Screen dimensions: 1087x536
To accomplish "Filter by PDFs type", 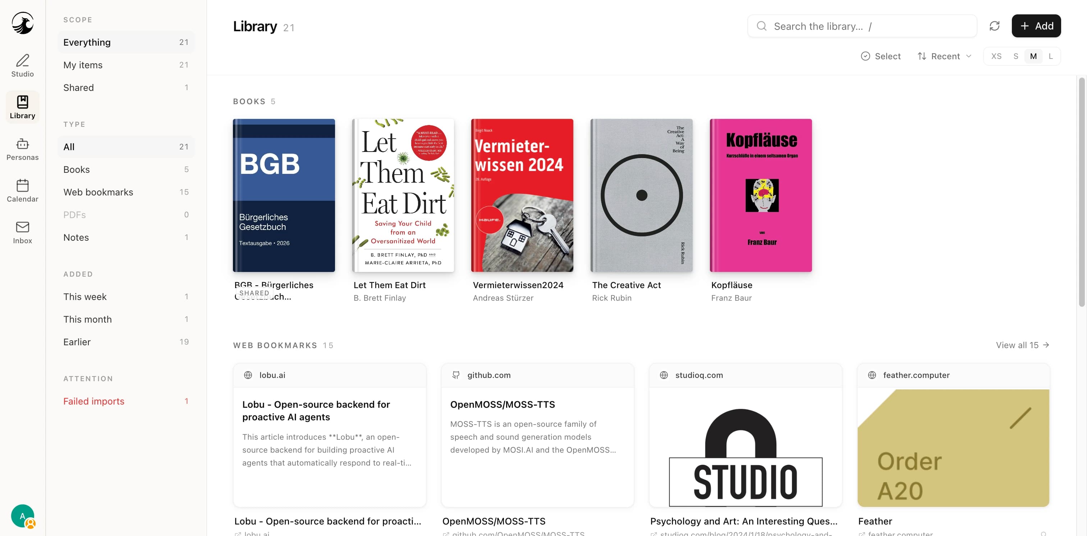I will point(126,215).
